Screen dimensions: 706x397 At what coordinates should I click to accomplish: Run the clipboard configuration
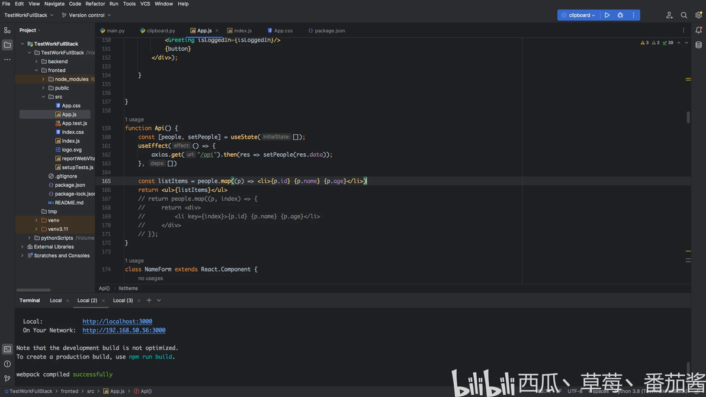[607, 15]
